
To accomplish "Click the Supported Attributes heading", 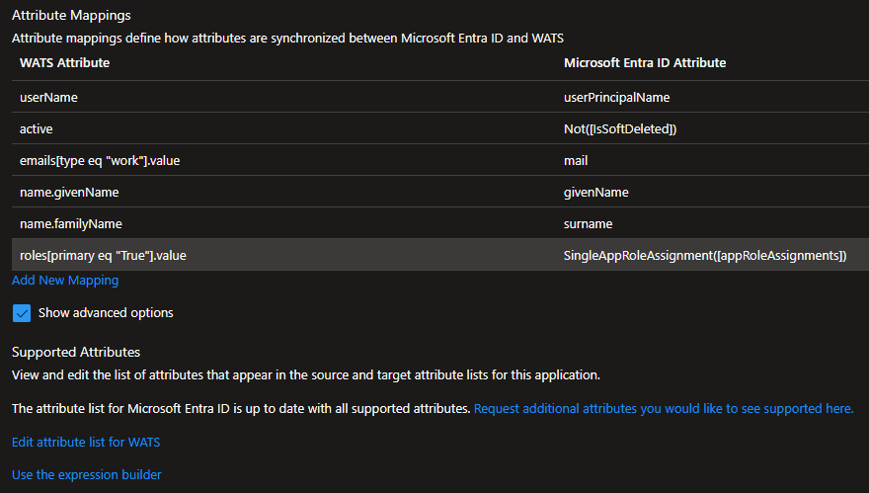I will (x=76, y=352).
